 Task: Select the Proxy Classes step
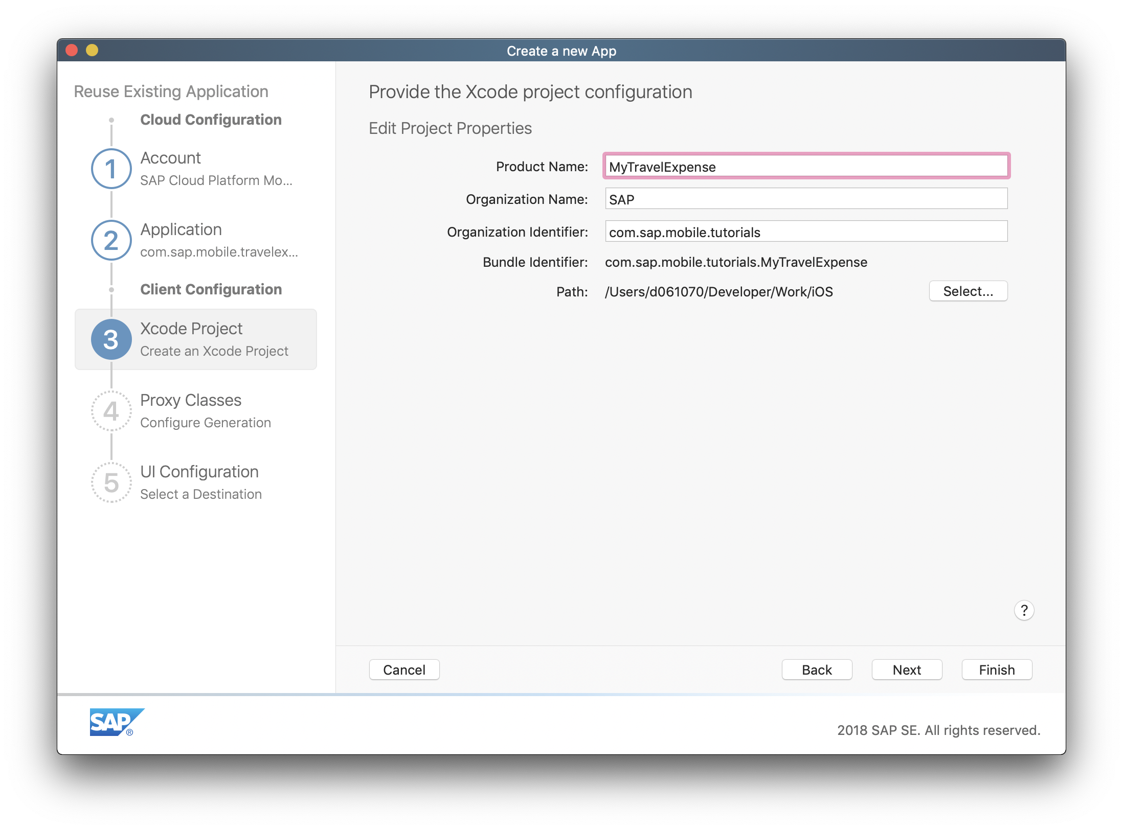point(196,411)
